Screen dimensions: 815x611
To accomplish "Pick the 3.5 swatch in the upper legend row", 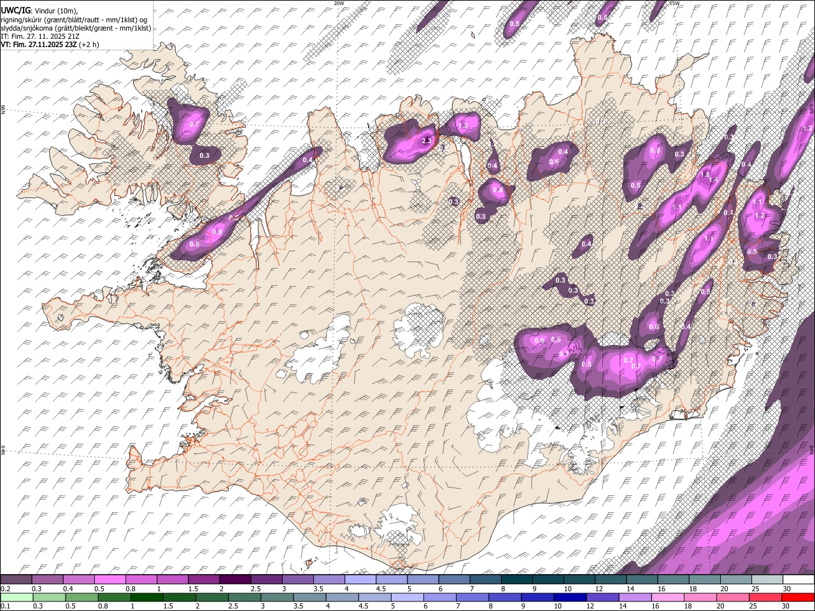I will click(329, 580).
